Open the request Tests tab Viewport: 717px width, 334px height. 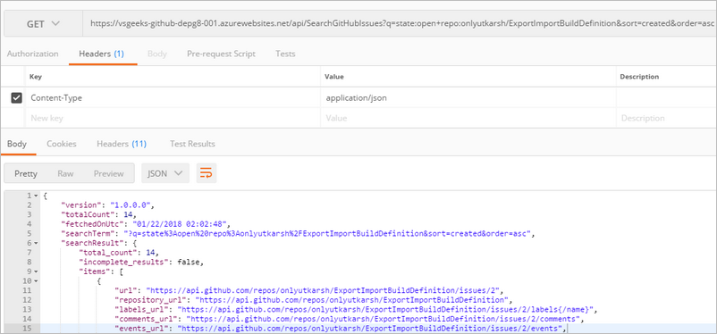click(285, 54)
